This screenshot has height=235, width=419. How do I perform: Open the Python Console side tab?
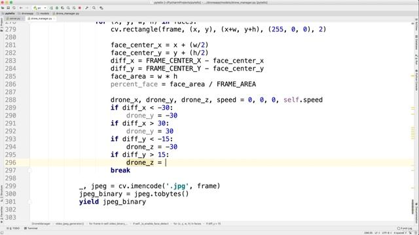coord(416,80)
